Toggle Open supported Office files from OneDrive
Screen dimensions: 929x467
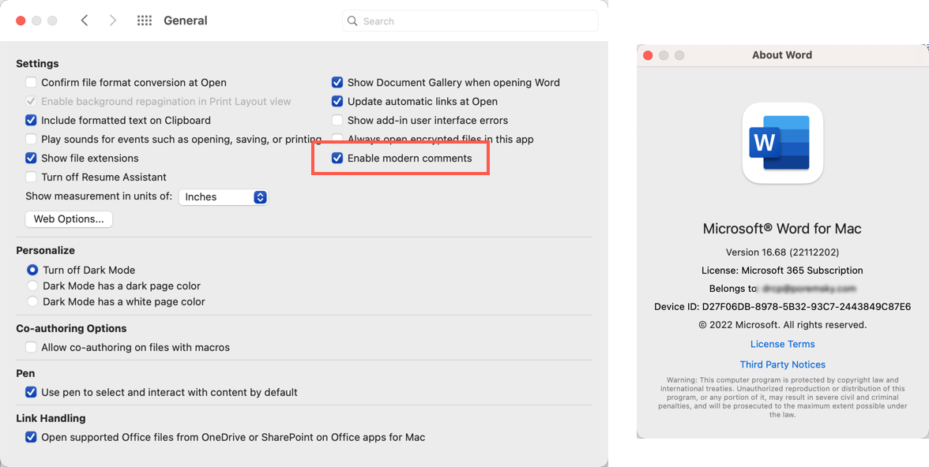[31, 437]
